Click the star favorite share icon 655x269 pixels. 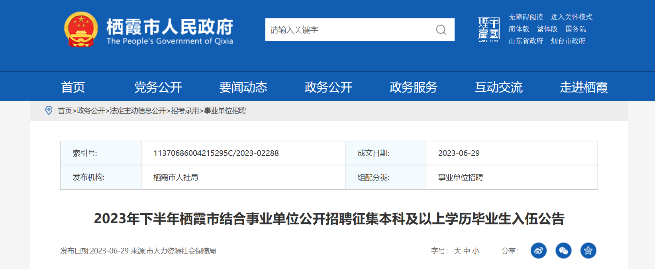588,251
